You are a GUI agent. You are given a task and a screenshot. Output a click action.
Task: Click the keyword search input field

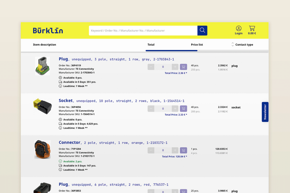(x=143, y=30)
